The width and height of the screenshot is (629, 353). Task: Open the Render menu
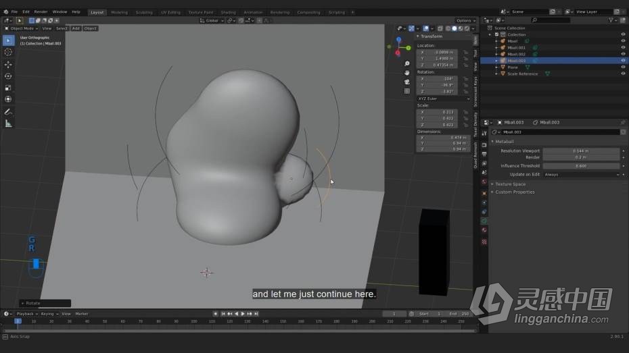pos(41,12)
